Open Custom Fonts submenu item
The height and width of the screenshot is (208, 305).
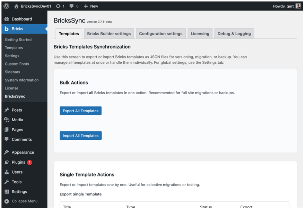coord(17,64)
